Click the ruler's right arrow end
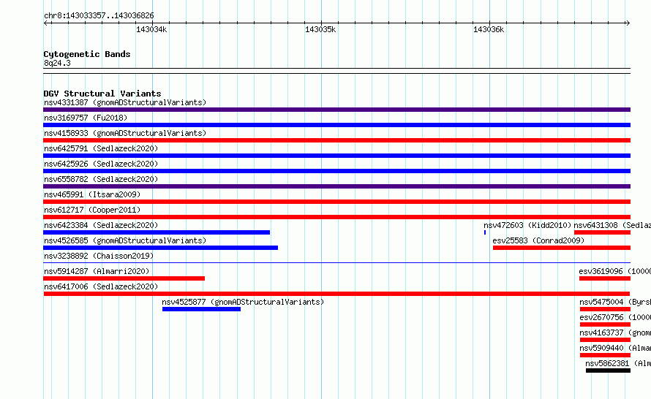 pyautogui.click(x=628, y=23)
